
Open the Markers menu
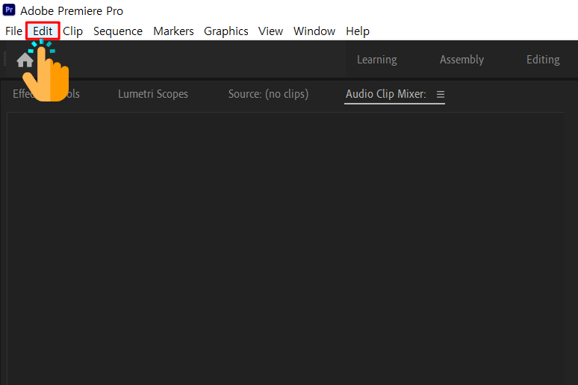pos(173,31)
